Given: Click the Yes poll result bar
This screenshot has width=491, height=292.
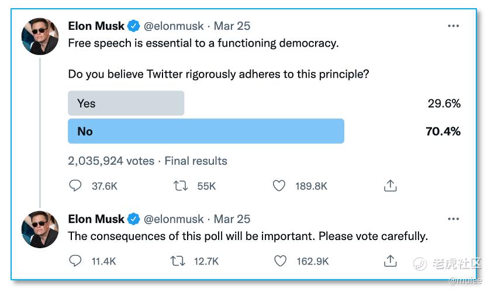Looking at the screenshot, I should pos(126,103).
